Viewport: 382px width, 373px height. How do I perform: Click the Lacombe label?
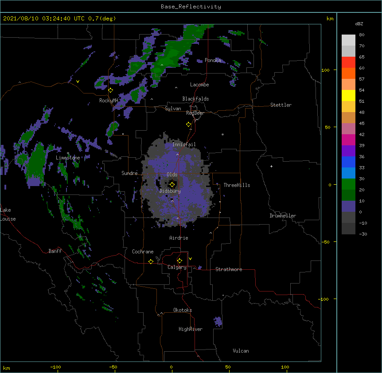[x=199, y=85]
